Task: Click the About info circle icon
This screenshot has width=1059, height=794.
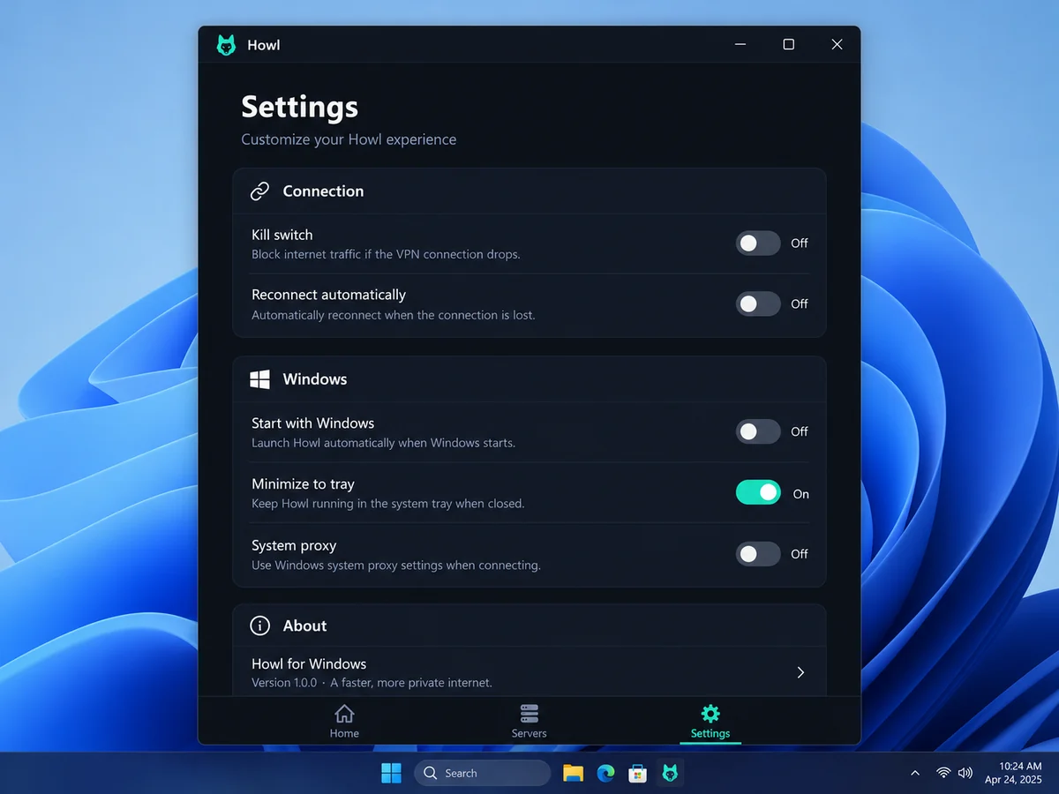Action: pos(259,625)
